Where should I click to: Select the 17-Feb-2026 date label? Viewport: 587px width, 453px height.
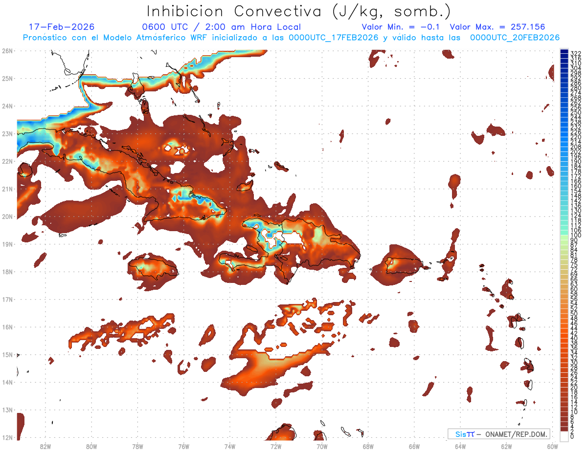(x=62, y=27)
